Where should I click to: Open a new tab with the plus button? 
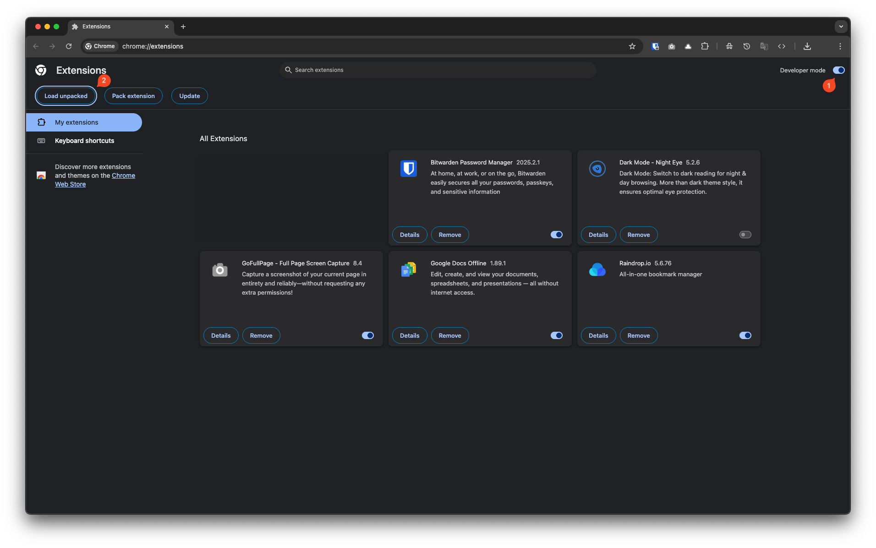[183, 27]
